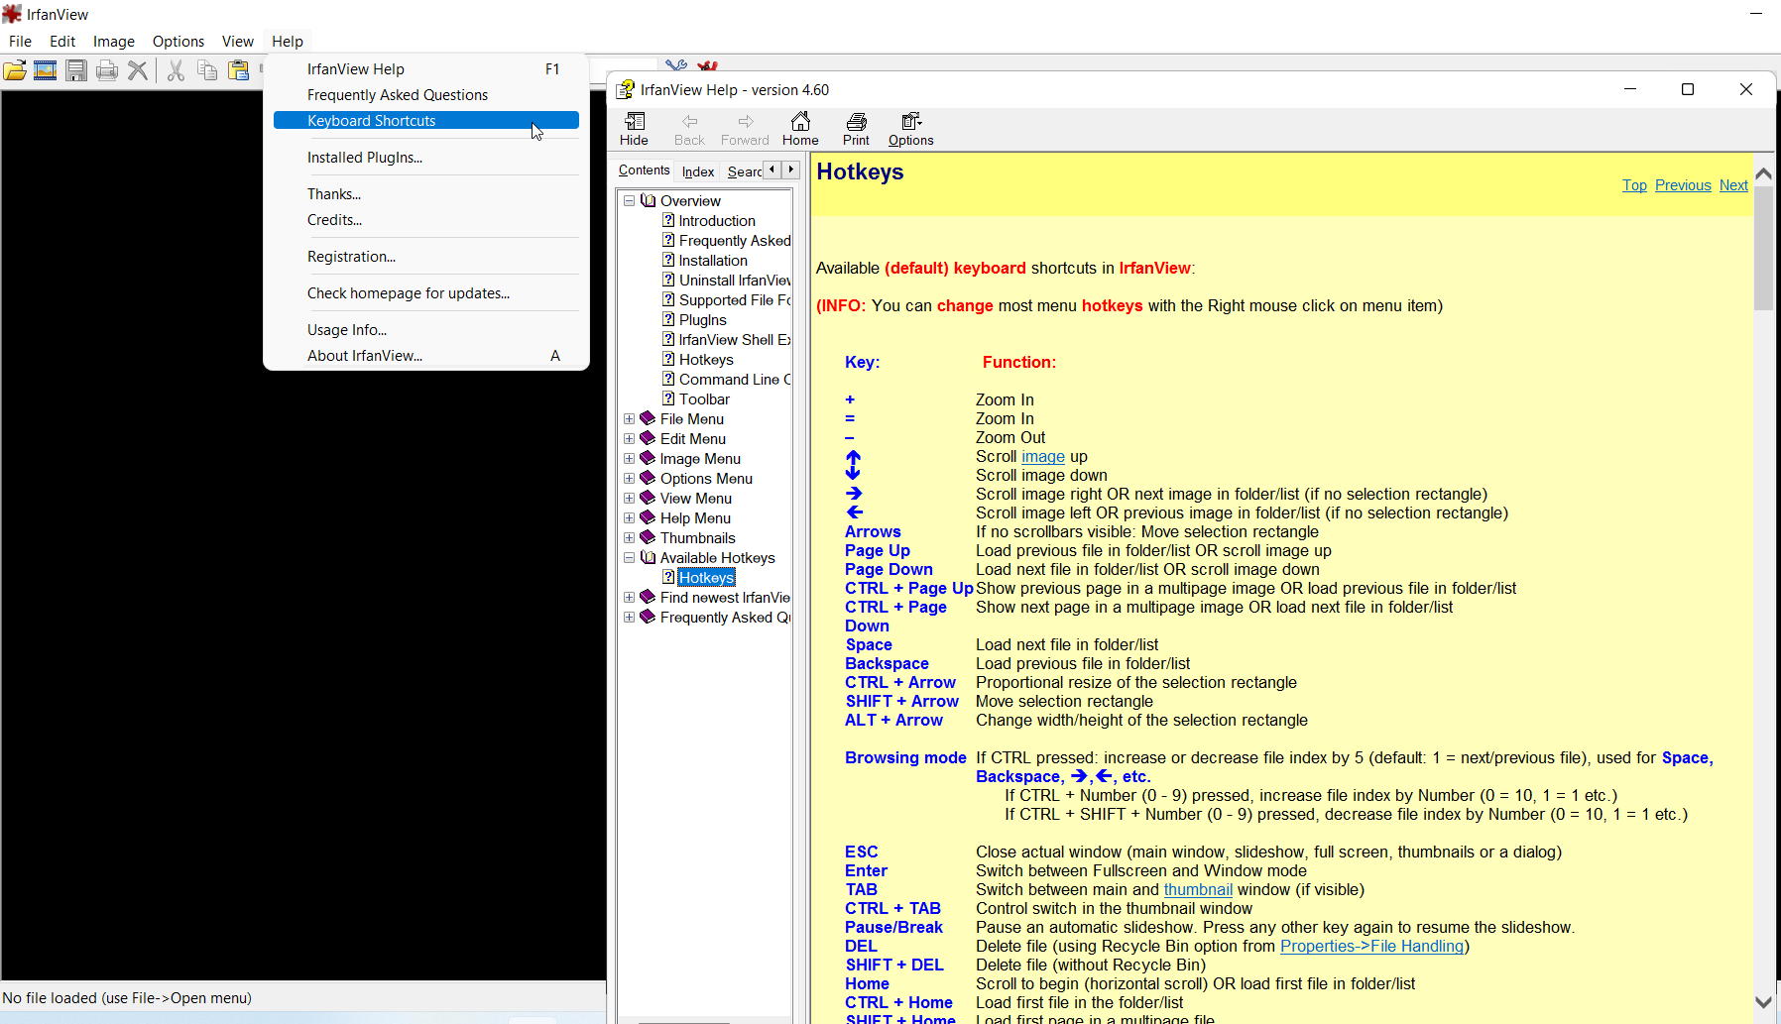Click the red IrfanView cat icon in toolbar
The height and width of the screenshot is (1024, 1781).
tap(707, 65)
